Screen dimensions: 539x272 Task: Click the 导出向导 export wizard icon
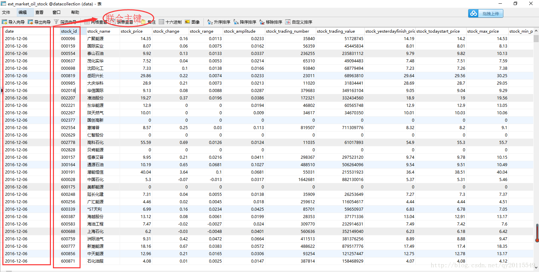click(30, 22)
